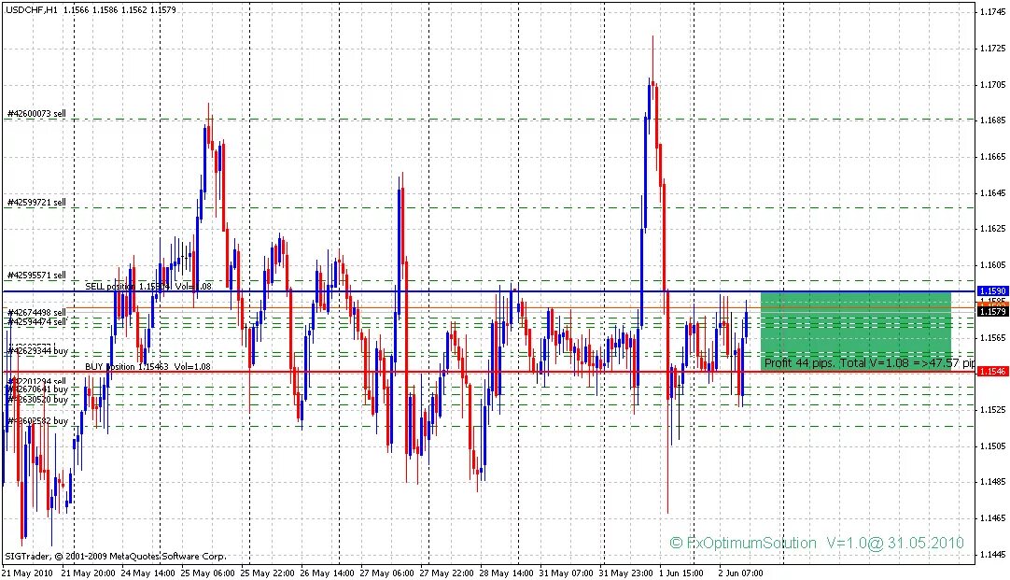1010x580 pixels.
Task: Select the order label #42629344 buy
Action: (37, 351)
